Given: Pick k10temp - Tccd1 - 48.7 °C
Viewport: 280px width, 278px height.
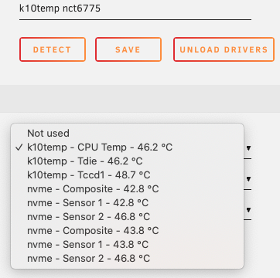Looking at the screenshot, I should (x=127, y=175).
